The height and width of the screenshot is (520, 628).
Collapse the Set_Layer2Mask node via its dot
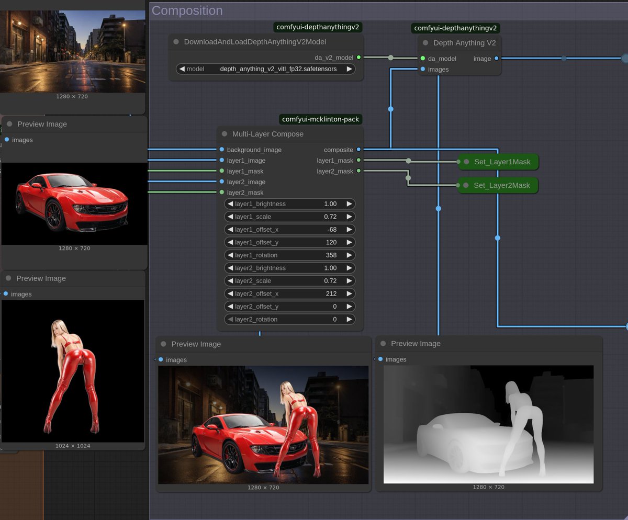(x=466, y=185)
